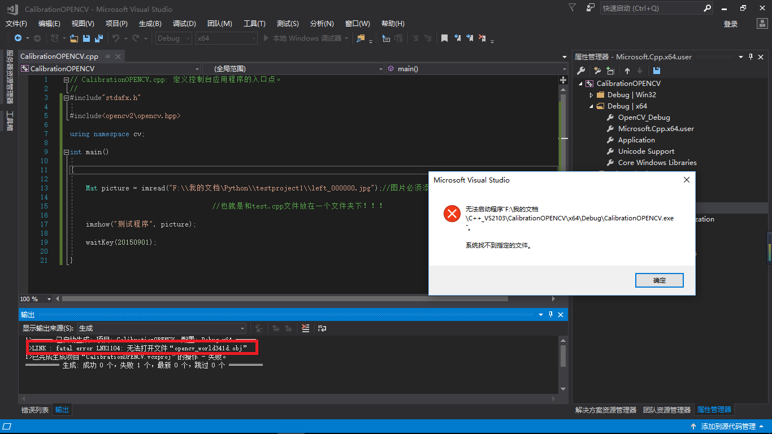Toggle word wrap in output panel

tap(322, 328)
